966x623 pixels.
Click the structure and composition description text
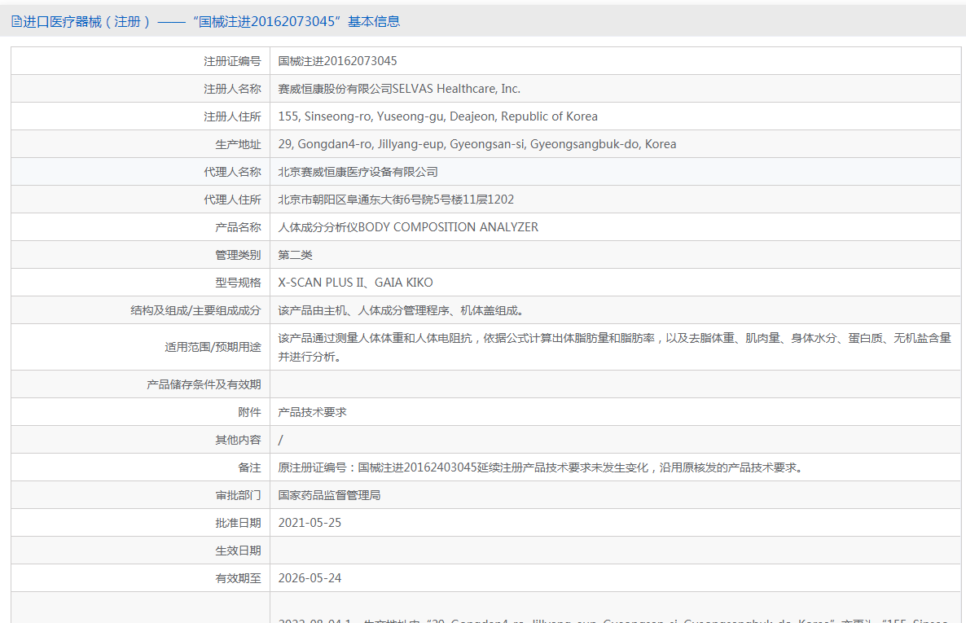coord(400,310)
